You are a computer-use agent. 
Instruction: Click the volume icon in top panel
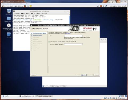[x=103, y=6]
